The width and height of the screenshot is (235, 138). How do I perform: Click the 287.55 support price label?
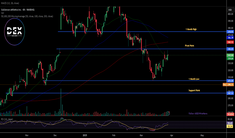(230, 93)
